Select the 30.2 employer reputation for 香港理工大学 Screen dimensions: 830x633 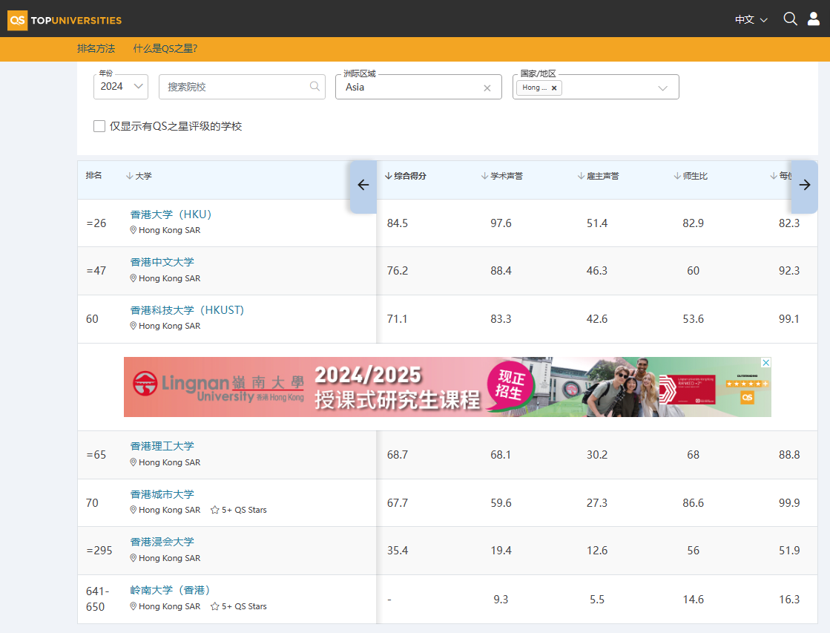coord(596,455)
